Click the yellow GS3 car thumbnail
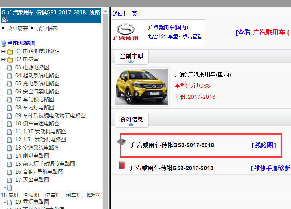 (141, 87)
